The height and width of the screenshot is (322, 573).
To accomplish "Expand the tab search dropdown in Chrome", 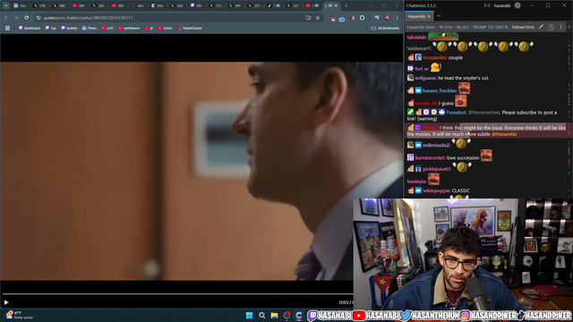I will [x=6, y=5].
